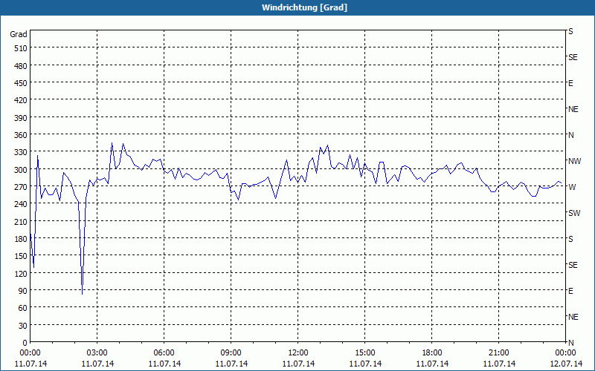Click the 11.07.14 date under 03:00
595x371 pixels.
coord(97,364)
